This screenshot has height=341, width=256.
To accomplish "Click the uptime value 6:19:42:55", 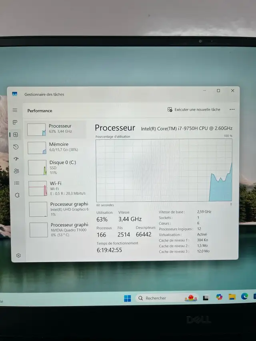I will (109, 250).
